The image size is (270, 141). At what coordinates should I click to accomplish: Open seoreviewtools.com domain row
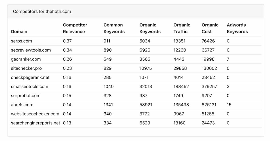[x=31, y=50]
